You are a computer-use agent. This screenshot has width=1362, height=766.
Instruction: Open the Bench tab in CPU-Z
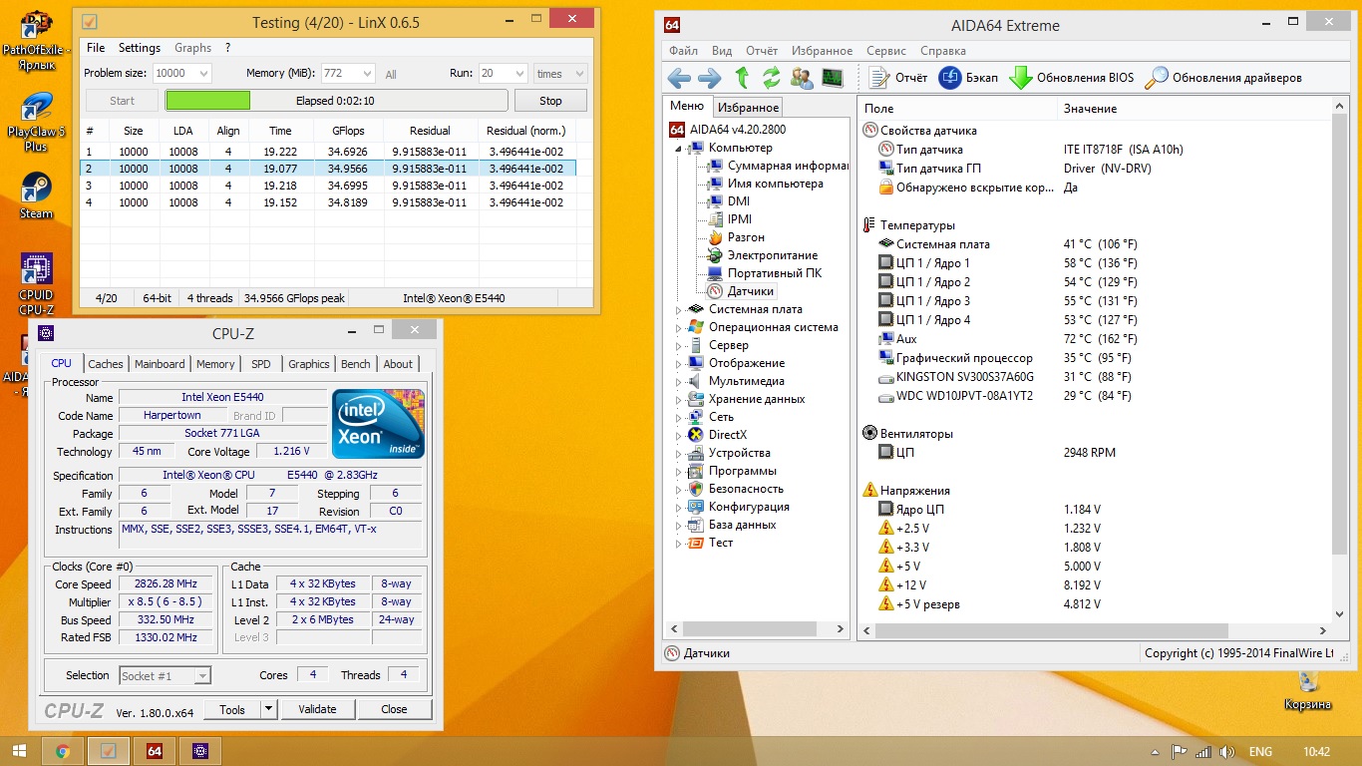[x=356, y=364]
